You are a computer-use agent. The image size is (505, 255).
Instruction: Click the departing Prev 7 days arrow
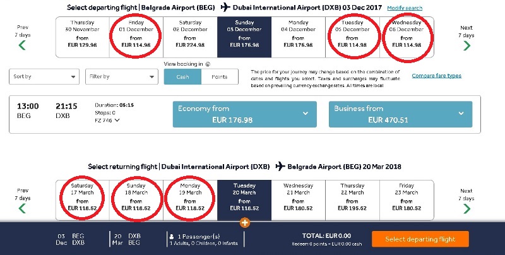(23, 45)
